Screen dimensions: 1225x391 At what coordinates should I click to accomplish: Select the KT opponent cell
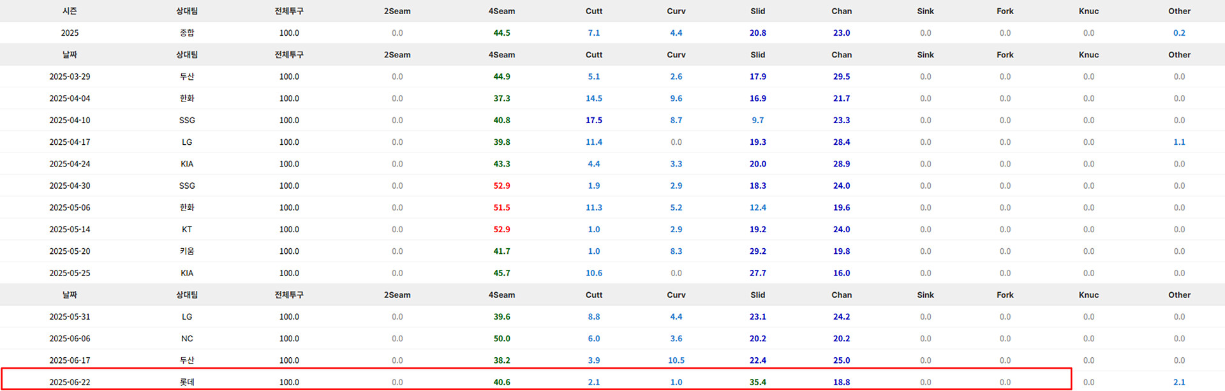[187, 230]
